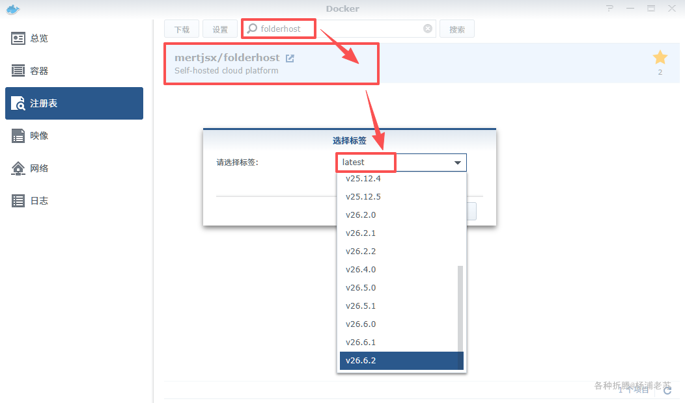Choose tag v26.5.1
The image size is (685, 403).
point(402,306)
